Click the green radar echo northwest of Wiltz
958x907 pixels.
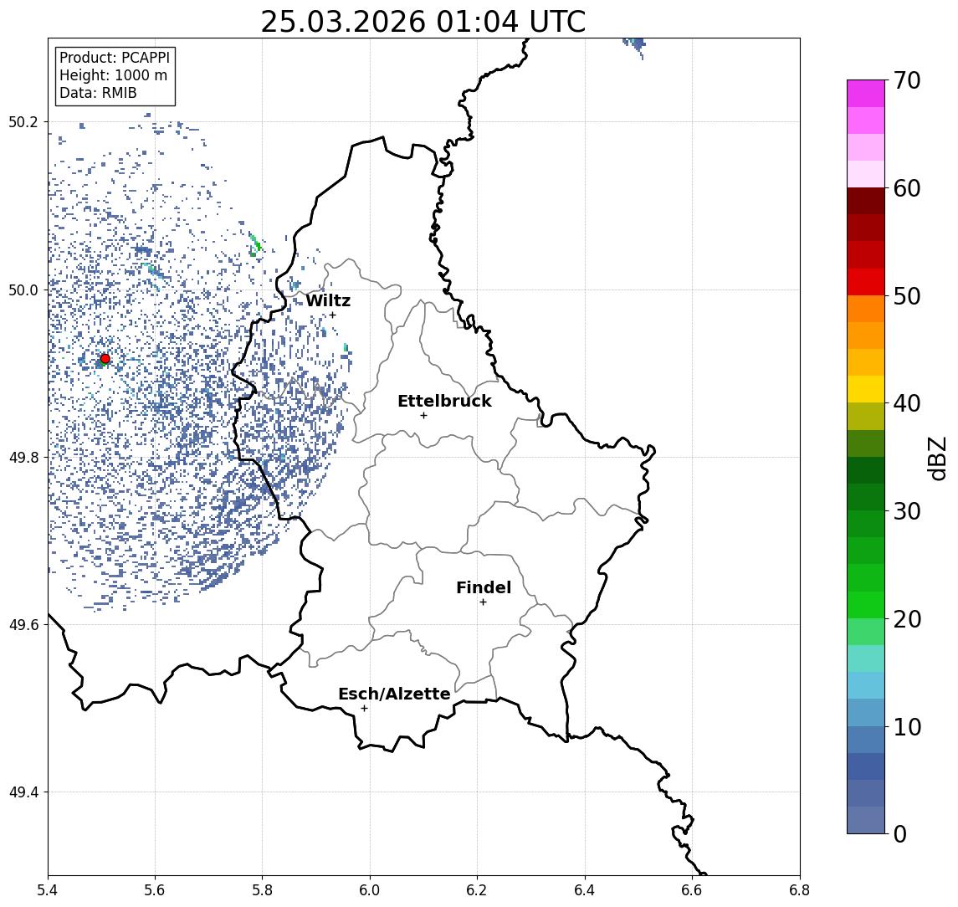pyautogui.click(x=255, y=244)
